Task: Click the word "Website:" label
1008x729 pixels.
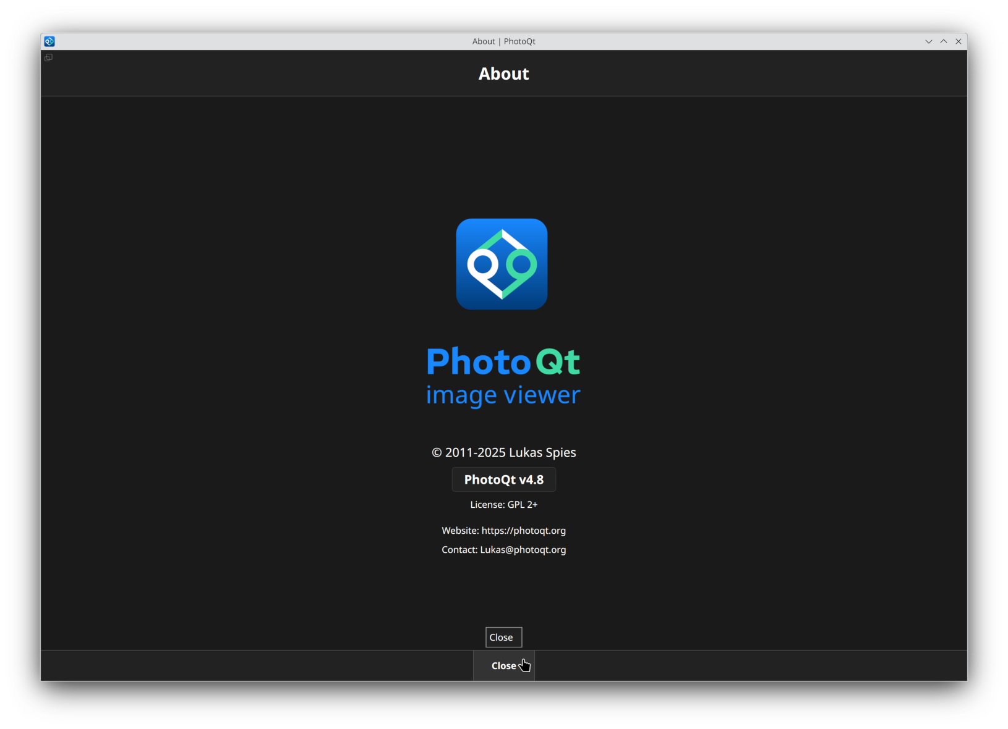Action: [460, 531]
